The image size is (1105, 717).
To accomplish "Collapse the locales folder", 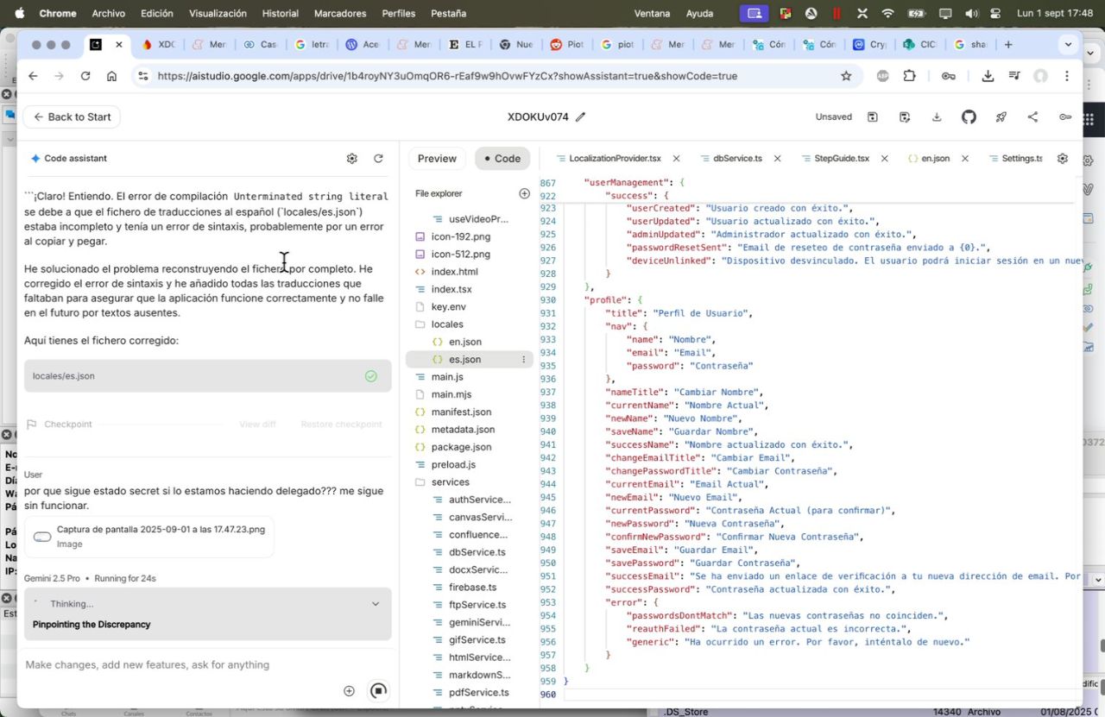I will [447, 324].
